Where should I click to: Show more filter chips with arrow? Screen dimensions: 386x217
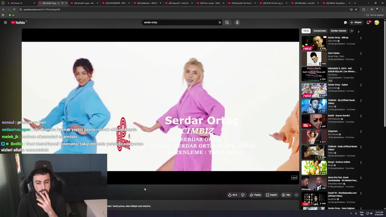[358, 31]
